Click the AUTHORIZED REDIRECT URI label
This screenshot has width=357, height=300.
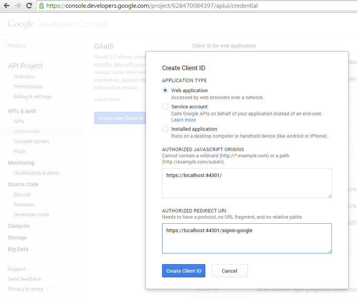[x=194, y=211]
